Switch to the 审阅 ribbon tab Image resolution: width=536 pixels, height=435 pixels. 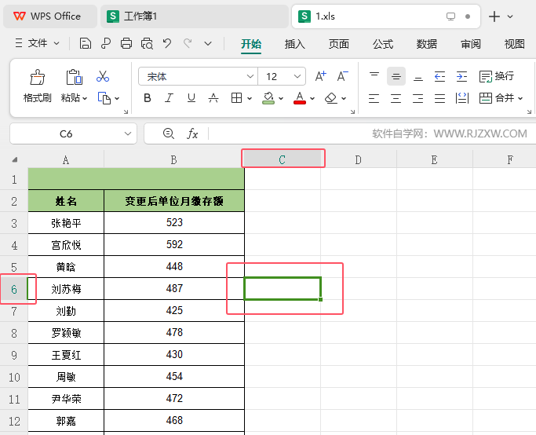point(471,44)
